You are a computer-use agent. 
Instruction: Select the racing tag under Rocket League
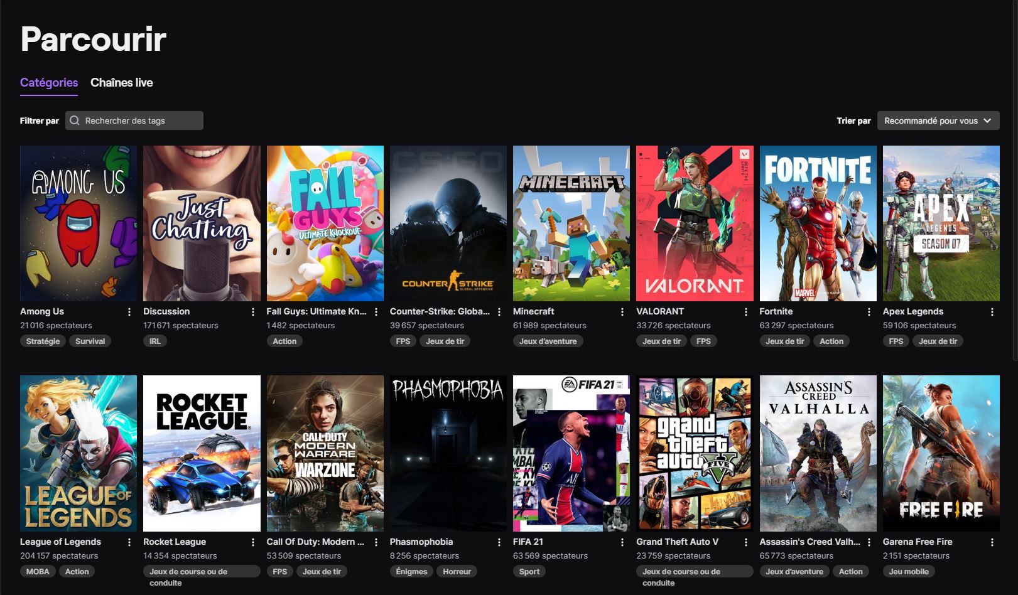(202, 577)
